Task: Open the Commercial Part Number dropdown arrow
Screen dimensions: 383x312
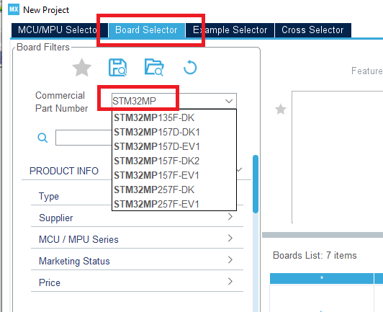Action: pos(229,101)
